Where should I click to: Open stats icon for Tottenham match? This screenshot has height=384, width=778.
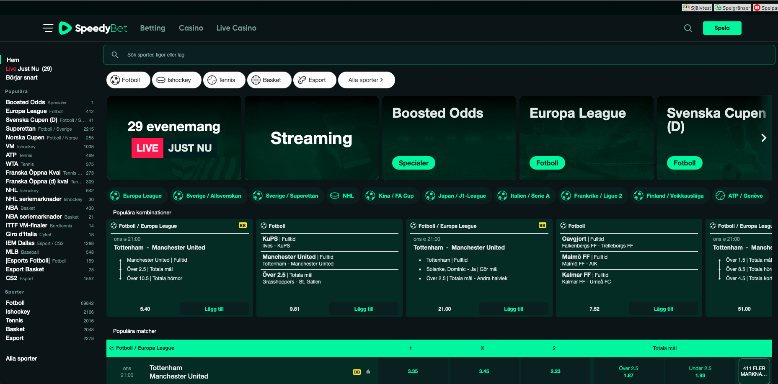tap(368, 372)
